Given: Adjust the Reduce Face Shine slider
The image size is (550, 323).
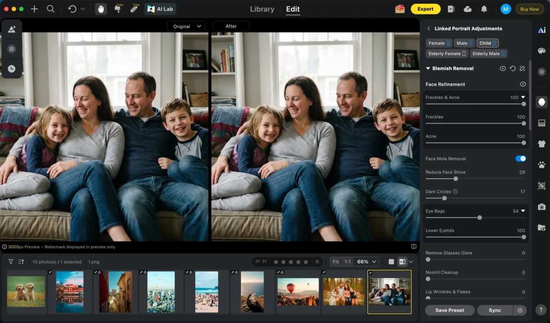Looking at the screenshot, I should pos(455,179).
